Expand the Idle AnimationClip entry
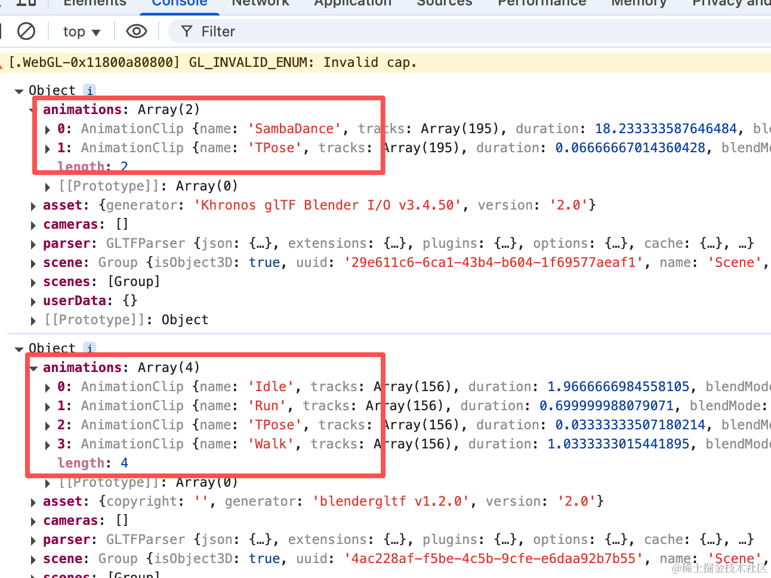Screen dimensions: 771x578 click(x=47, y=387)
